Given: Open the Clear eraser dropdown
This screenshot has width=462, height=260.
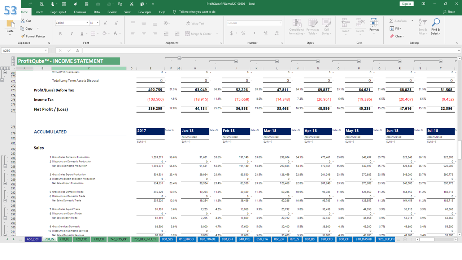Looking at the screenshot, I should coord(397,36).
